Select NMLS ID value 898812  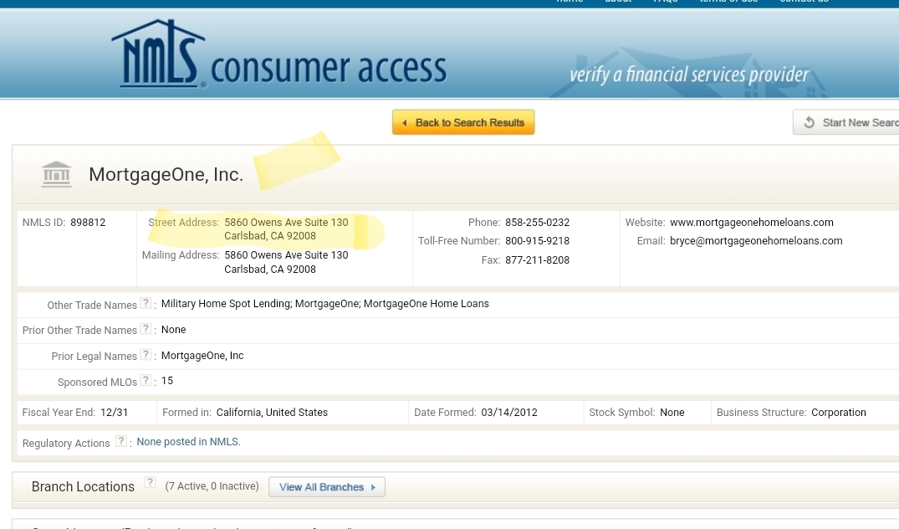pos(88,223)
